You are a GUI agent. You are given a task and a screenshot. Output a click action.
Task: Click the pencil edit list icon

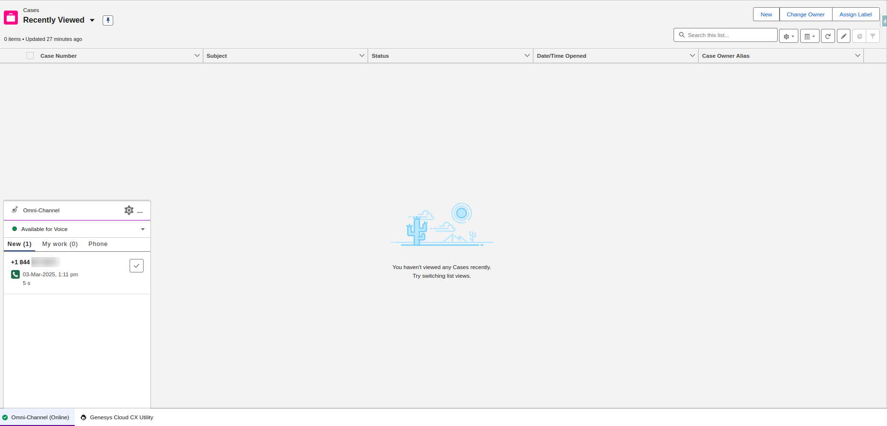pos(843,36)
